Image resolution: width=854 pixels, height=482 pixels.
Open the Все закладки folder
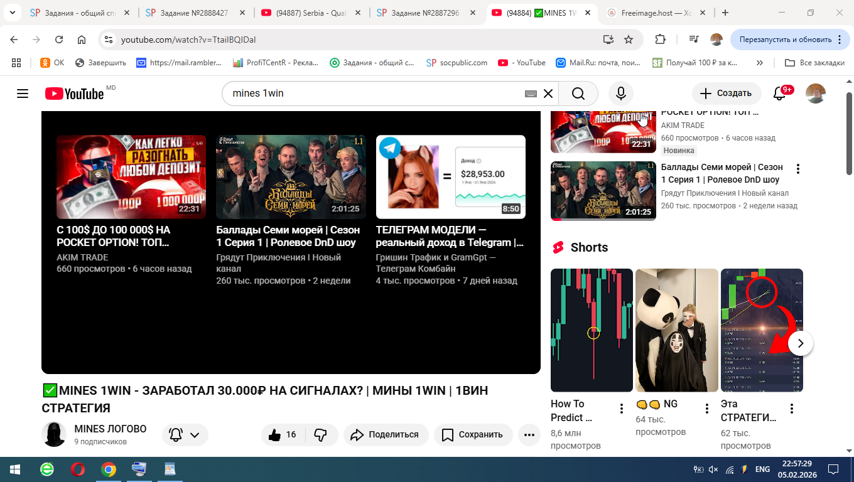815,63
